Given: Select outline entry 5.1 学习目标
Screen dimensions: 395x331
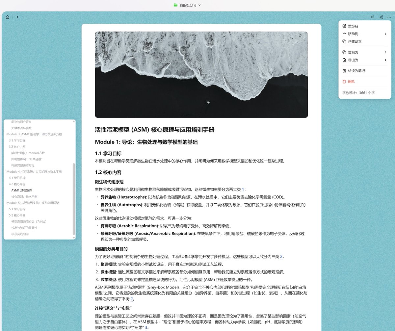Looking at the screenshot, I should [17, 209].
